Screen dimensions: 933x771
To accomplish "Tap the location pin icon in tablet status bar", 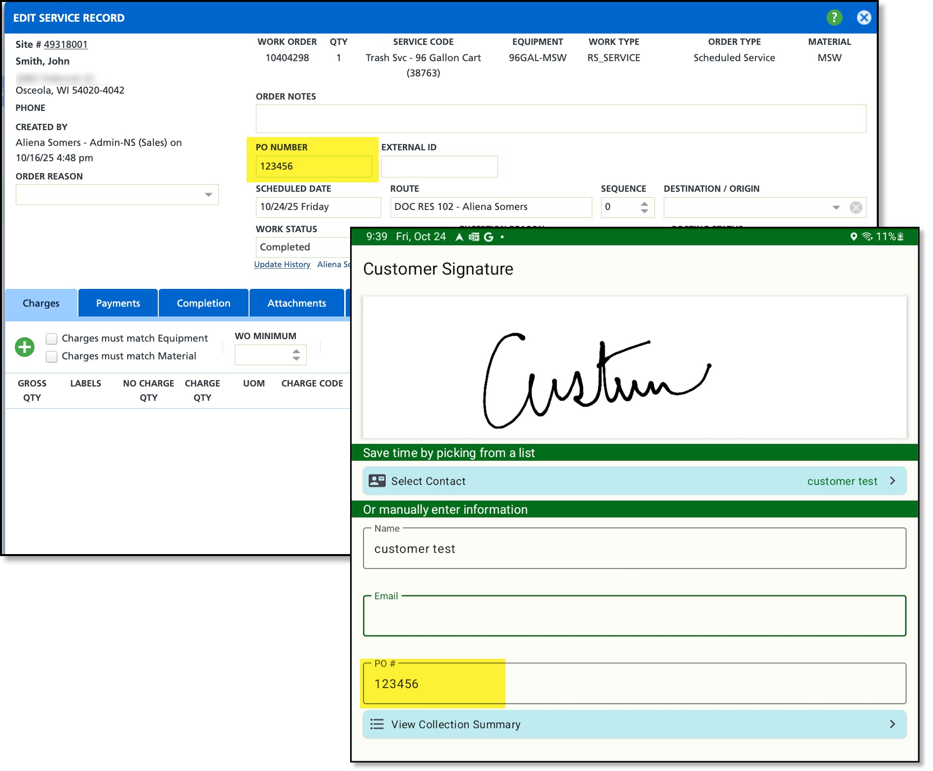I will [854, 237].
